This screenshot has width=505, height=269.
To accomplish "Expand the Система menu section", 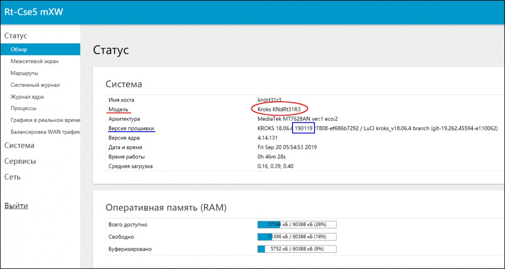I will coord(19,145).
